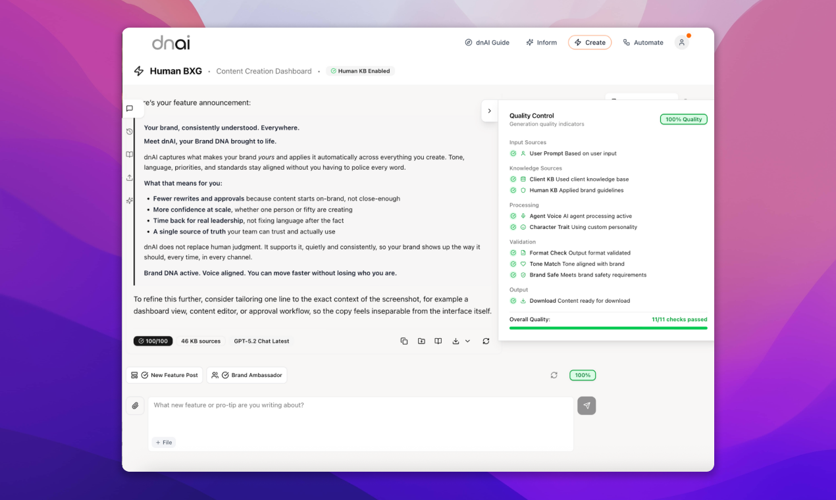Click the + File button
The image size is (836, 500).
pyautogui.click(x=164, y=442)
